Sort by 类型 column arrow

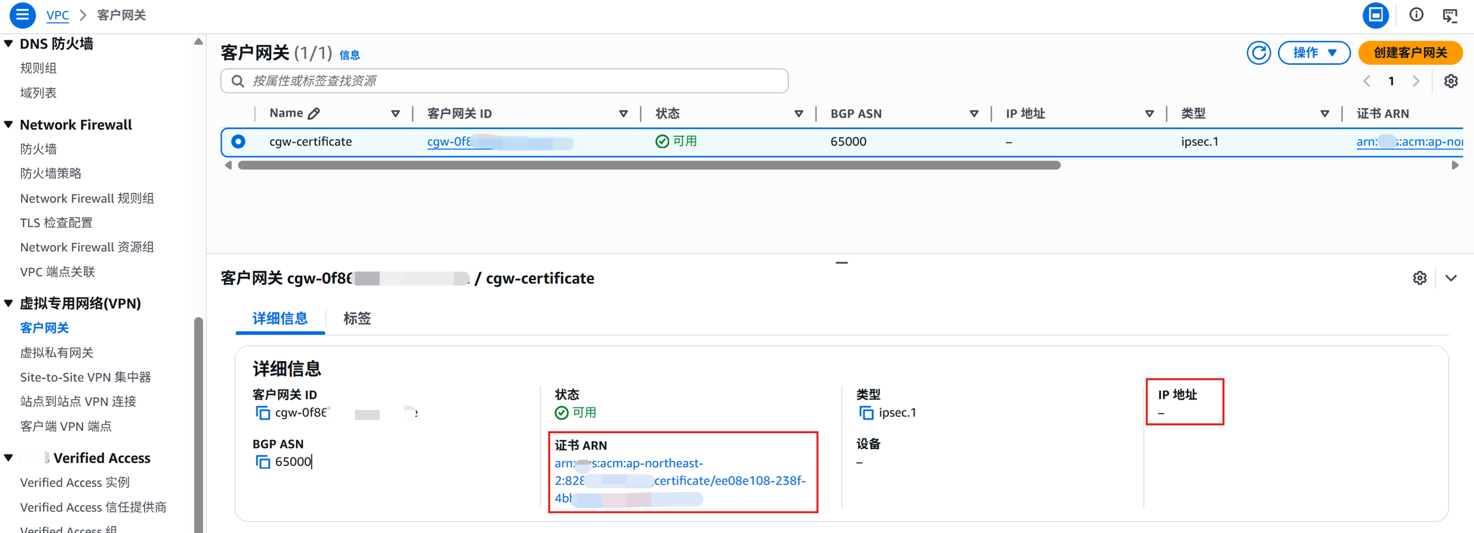pyautogui.click(x=1324, y=114)
